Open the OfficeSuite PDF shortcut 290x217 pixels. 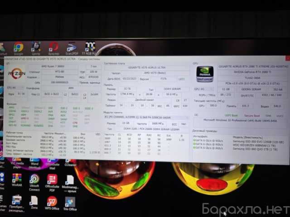pyautogui.click(x=52, y=181)
